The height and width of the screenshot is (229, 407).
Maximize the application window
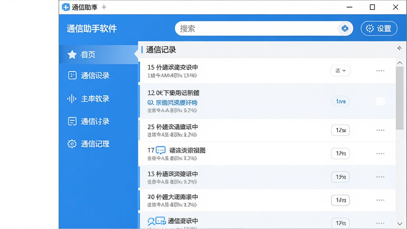pyautogui.click(x=372, y=7)
